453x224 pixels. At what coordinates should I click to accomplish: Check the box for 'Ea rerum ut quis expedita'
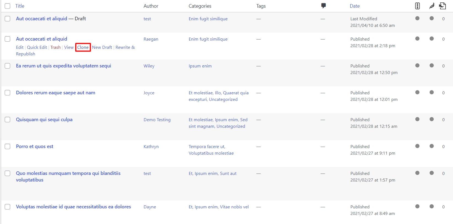[x=7, y=66]
